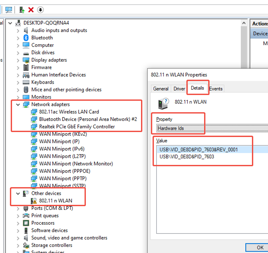Select the WAN Miniport (IP) entry

(x=59, y=142)
